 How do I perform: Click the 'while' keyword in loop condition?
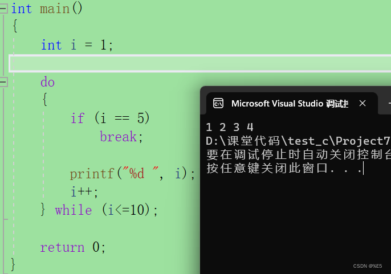point(74,210)
